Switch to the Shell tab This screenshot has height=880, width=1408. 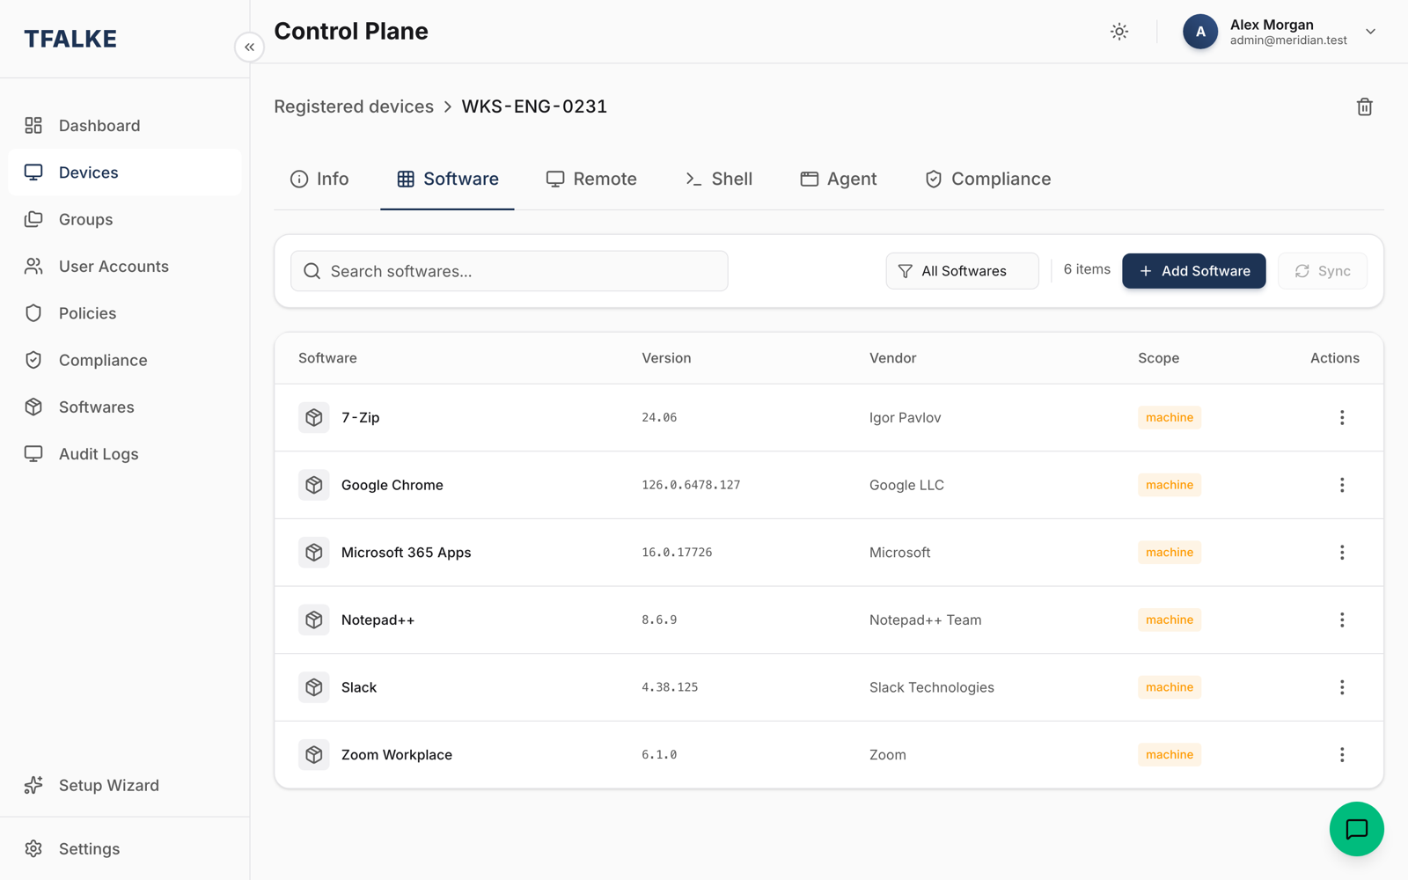point(719,180)
